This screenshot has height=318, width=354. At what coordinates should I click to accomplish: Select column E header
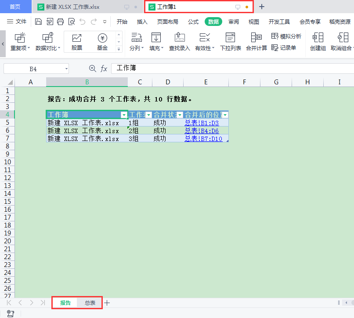(206, 82)
